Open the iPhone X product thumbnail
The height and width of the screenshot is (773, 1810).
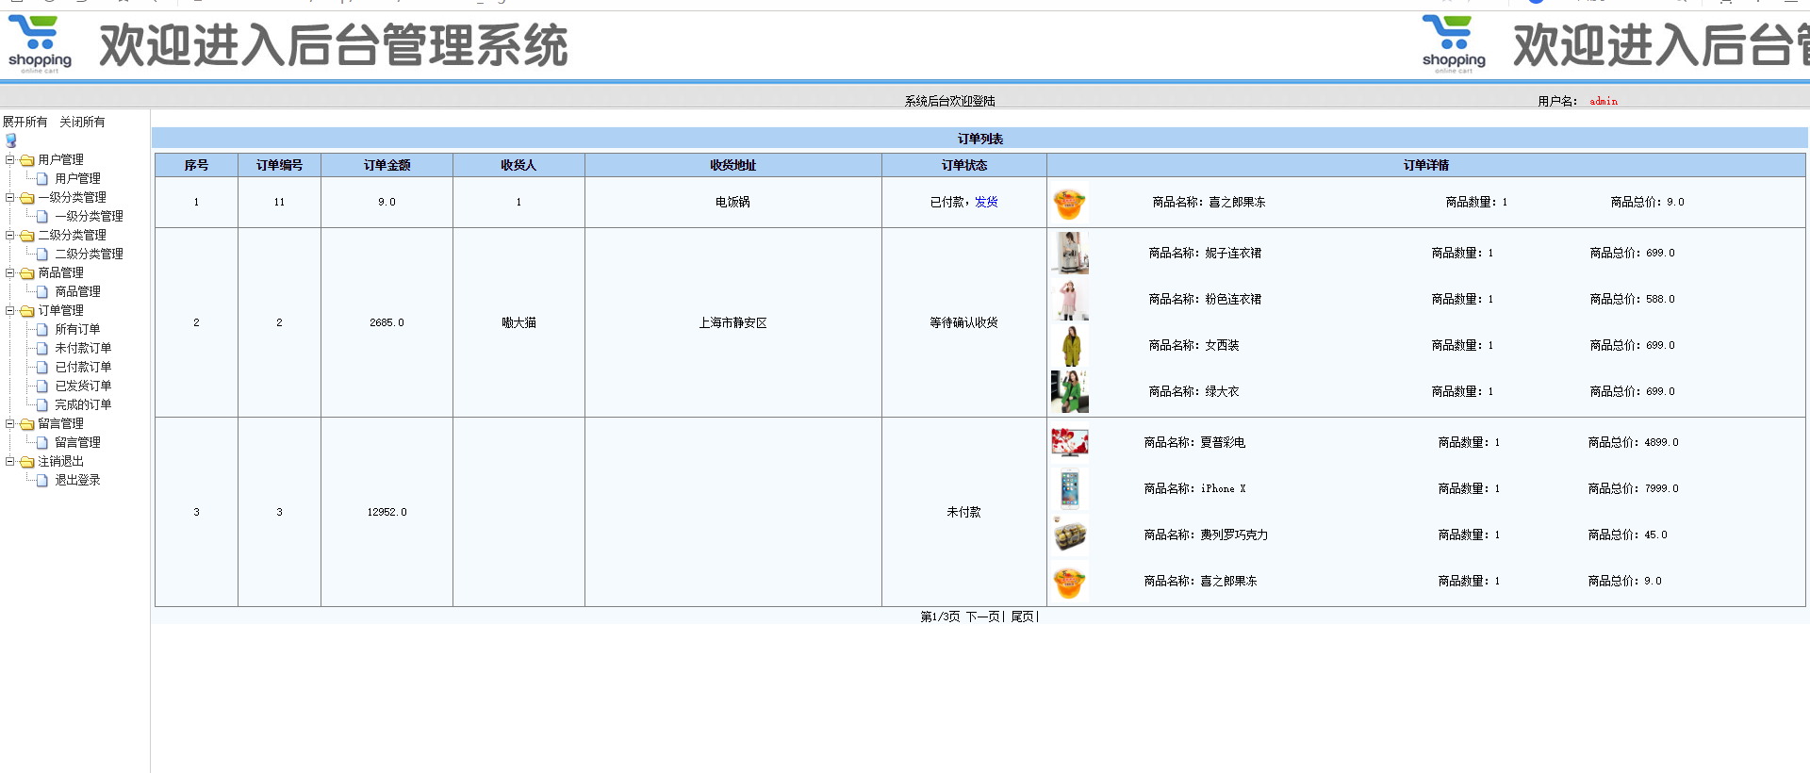point(1069,488)
